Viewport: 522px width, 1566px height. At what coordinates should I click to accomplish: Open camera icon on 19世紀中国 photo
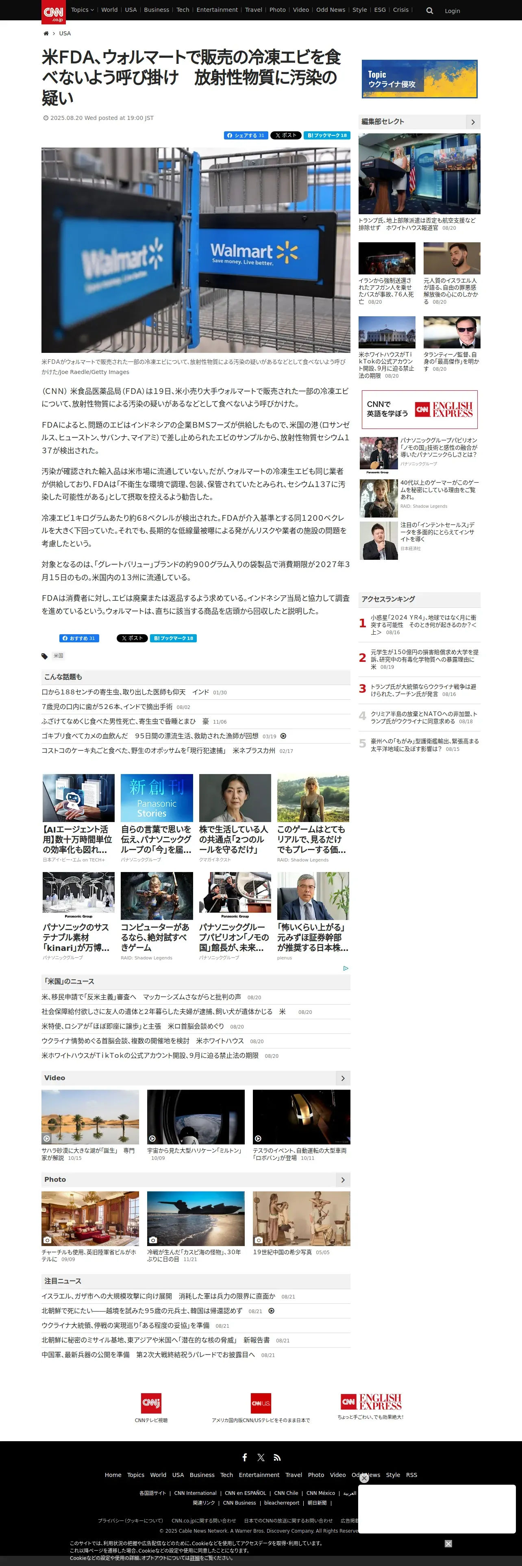click(x=259, y=1240)
